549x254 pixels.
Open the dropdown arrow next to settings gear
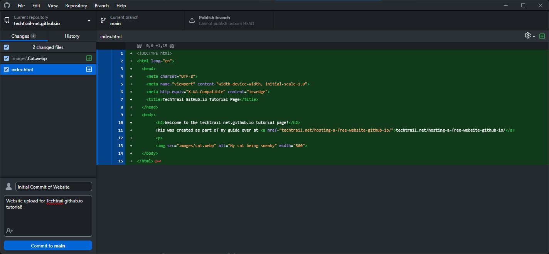click(534, 36)
